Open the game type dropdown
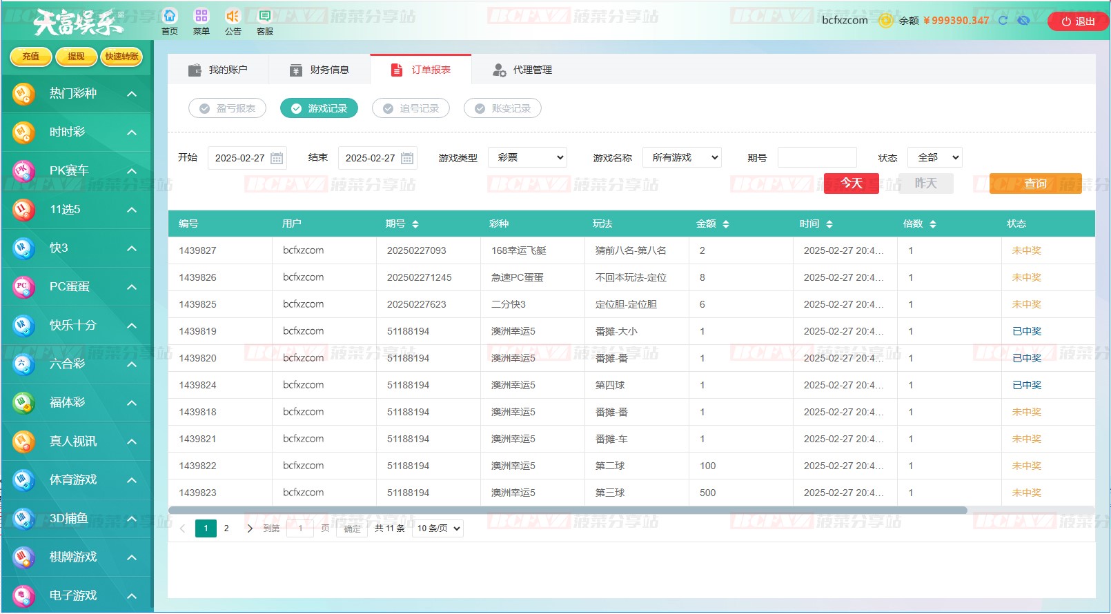 [528, 158]
